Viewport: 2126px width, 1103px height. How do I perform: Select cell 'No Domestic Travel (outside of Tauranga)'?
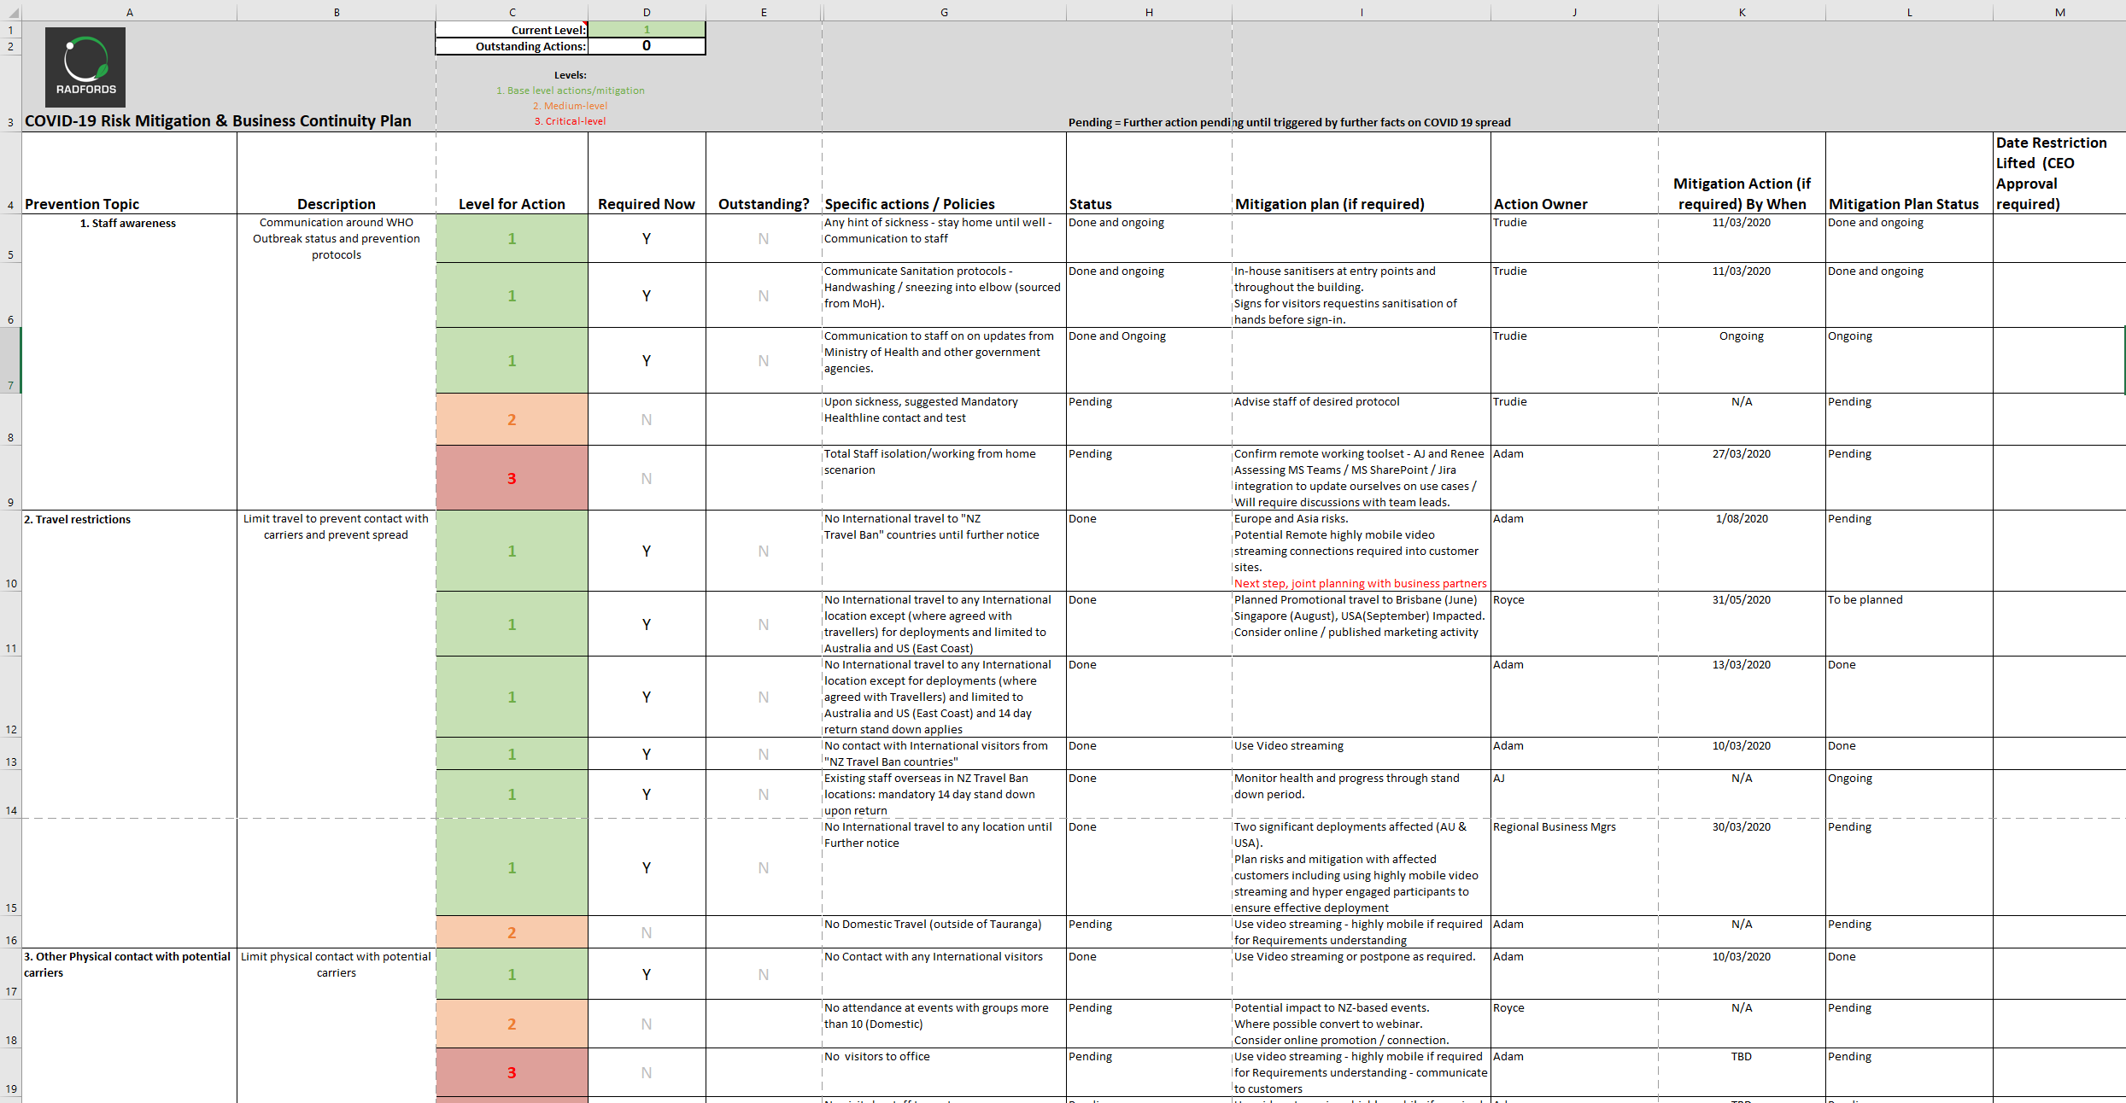pos(944,932)
